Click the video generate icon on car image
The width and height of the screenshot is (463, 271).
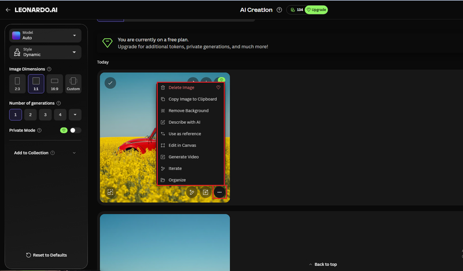pyautogui.click(x=205, y=192)
